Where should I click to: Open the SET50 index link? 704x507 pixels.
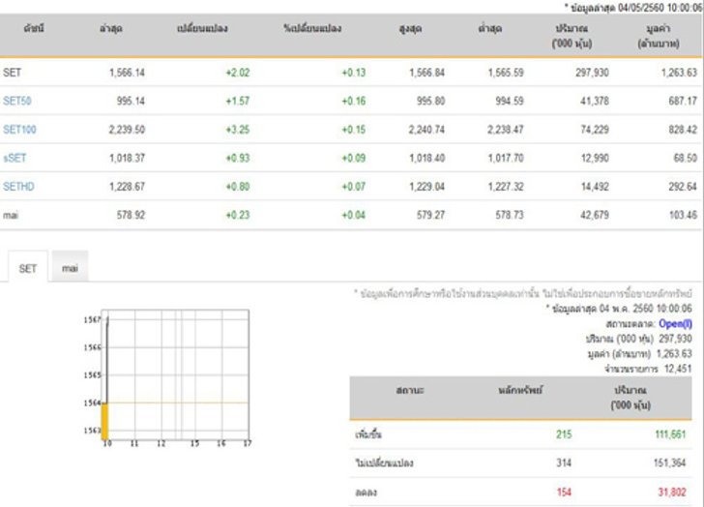coord(17,101)
